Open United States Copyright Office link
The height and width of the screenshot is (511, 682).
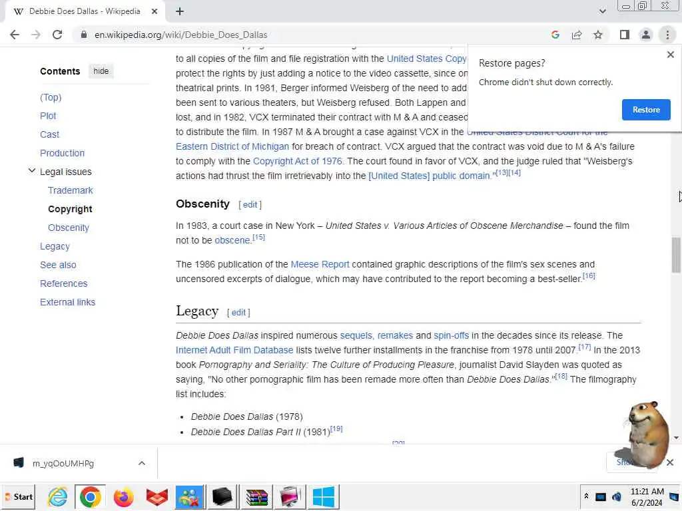[426, 59]
